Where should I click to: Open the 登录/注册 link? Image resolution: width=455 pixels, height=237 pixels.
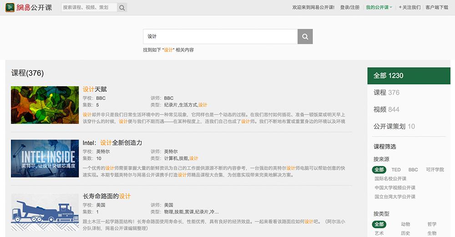tap(349, 8)
